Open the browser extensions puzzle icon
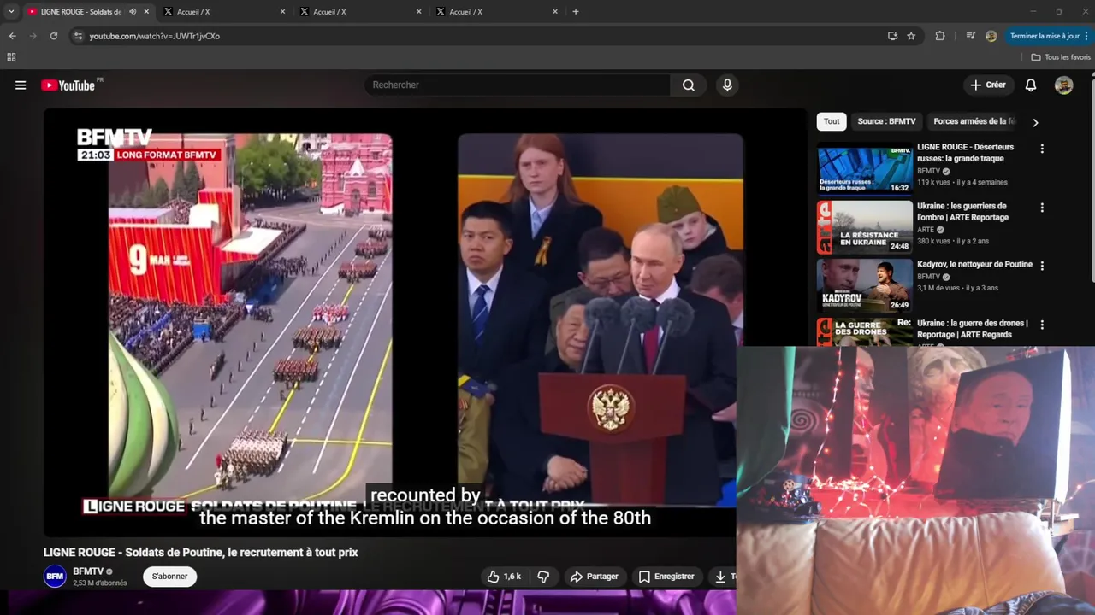Screen dimensions: 1095x615 940,36
